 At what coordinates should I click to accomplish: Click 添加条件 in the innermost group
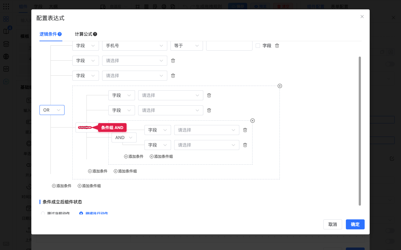pos(134,157)
